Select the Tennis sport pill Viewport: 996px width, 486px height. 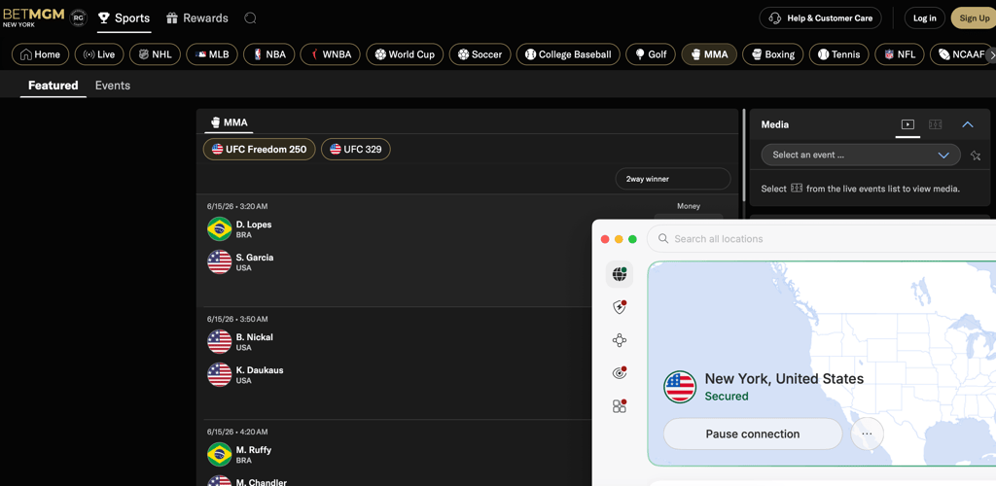click(x=838, y=54)
